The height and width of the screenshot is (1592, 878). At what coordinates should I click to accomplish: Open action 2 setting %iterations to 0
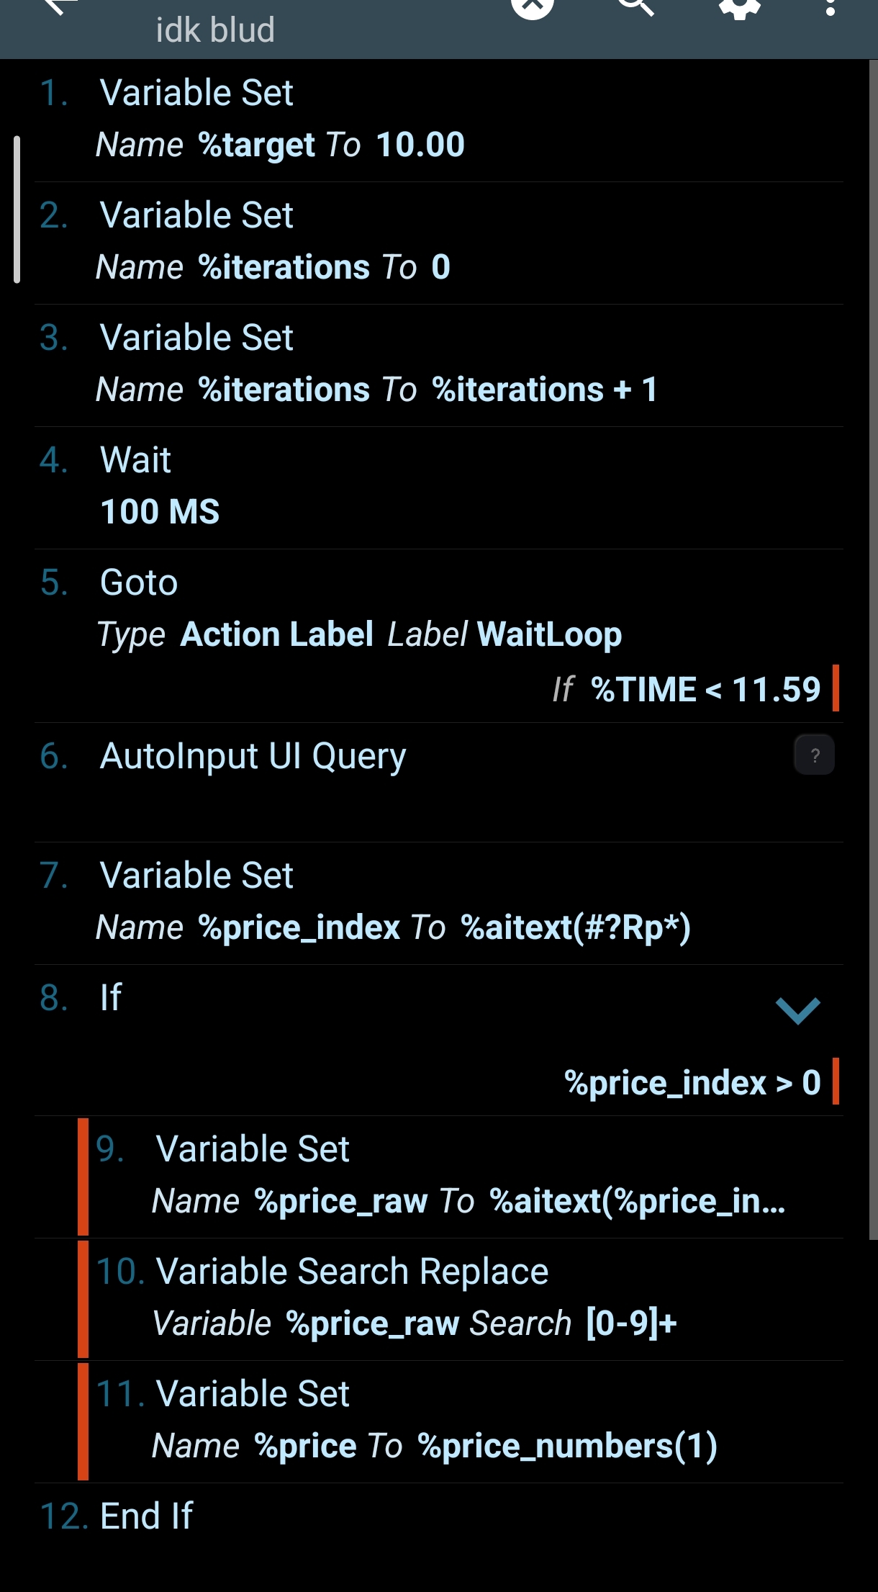[x=439, y=243]
